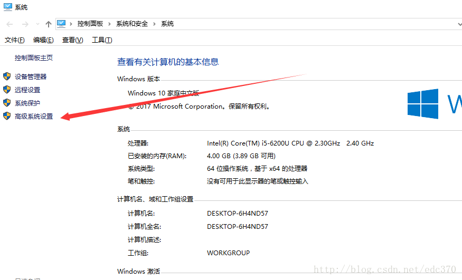Open the 工具(T) menu
This screenshot has height=280, width=462.
(102, 40)
